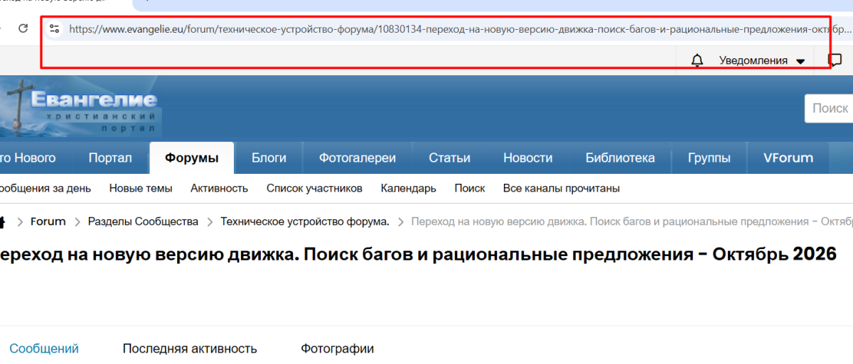
Task: Open the Блоги tab
Action: click(269, 158)
